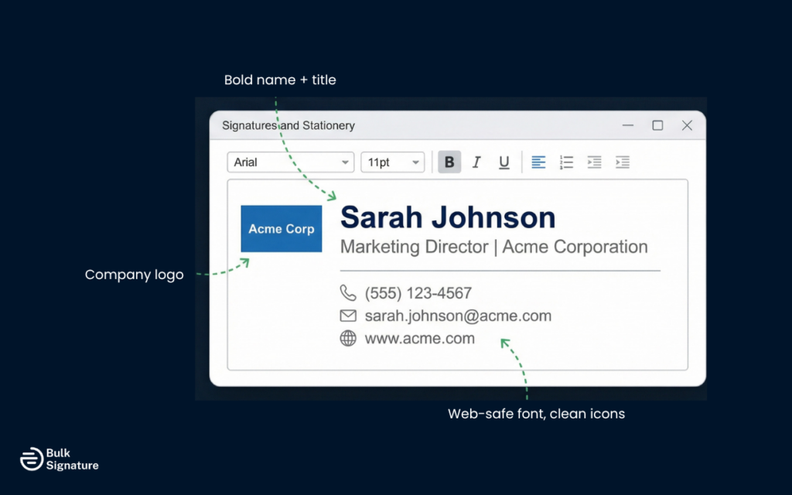Open the Arial font family dropdown
792x495 pixels.
tap(290, 162)
